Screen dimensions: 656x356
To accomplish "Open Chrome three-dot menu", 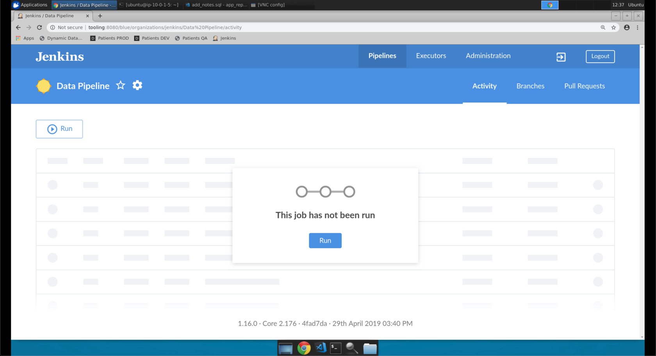I will tap(638, 28).
